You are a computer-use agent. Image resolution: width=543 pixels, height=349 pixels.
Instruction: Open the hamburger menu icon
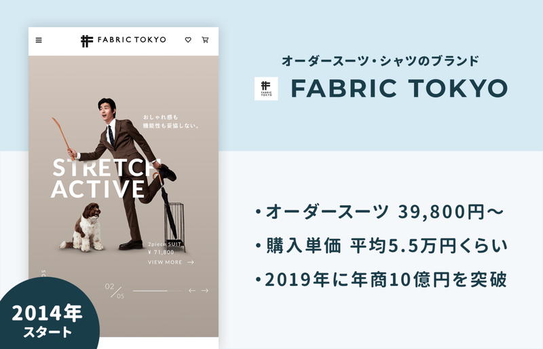[39, 40]
